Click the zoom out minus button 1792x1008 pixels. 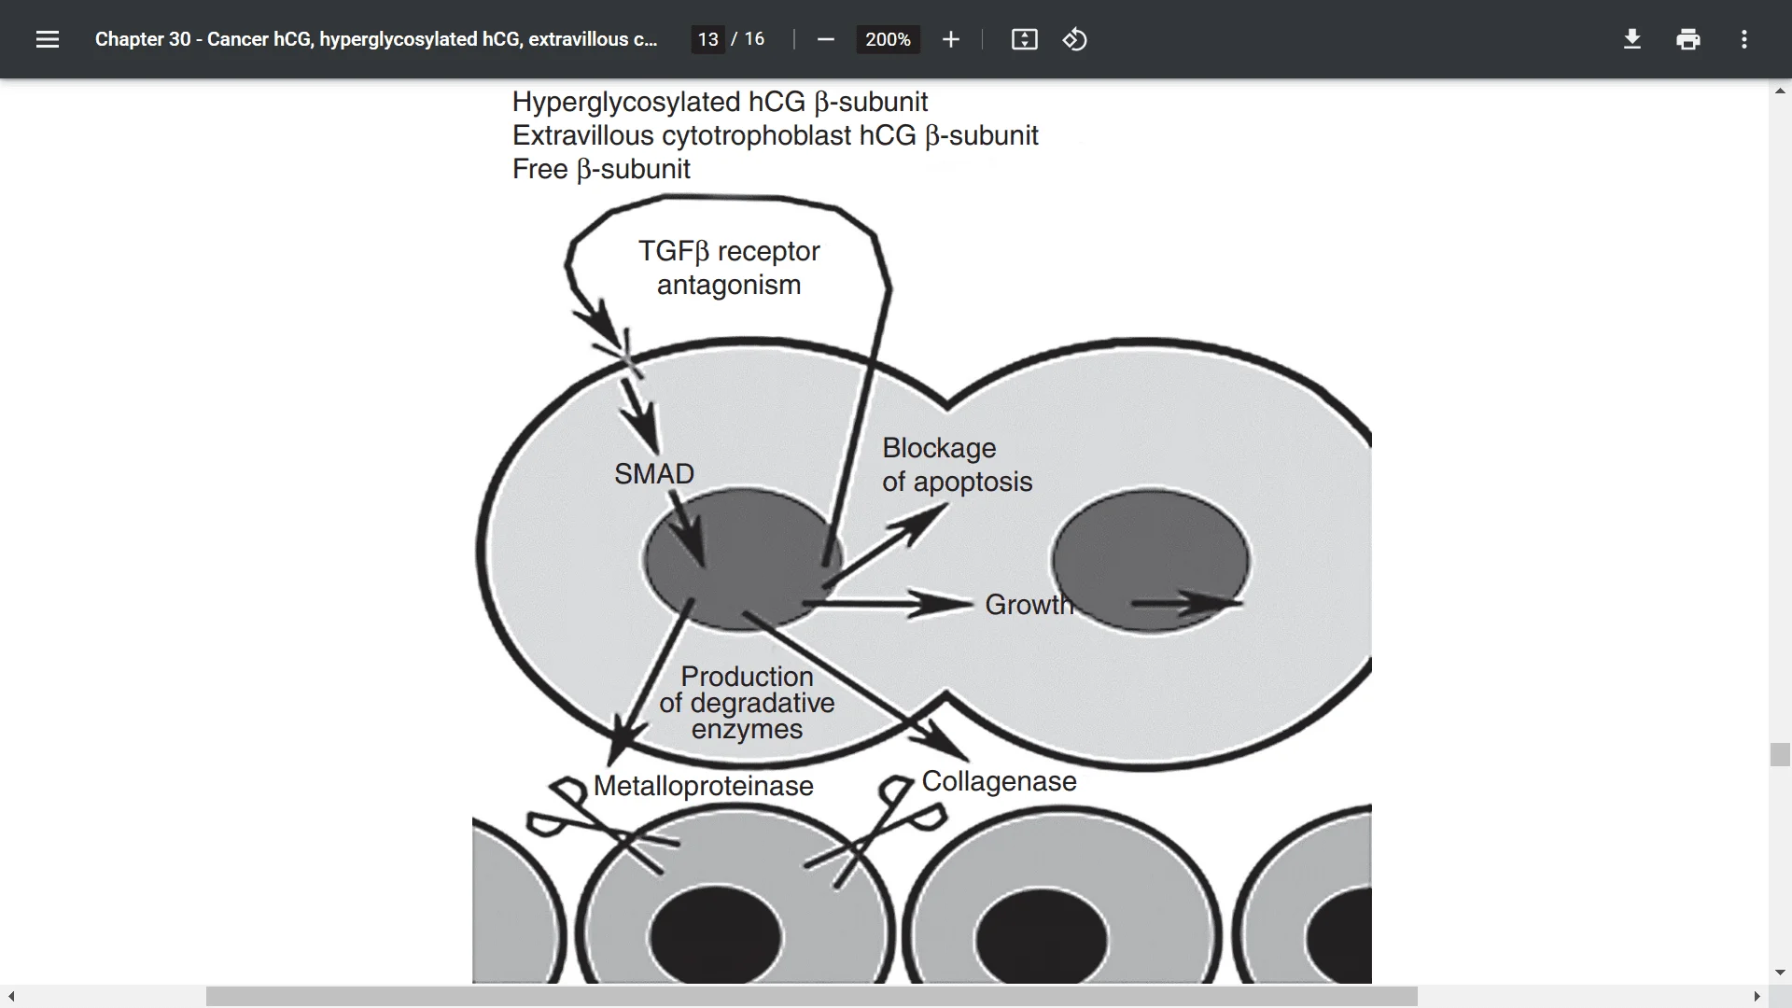[x=825, y=39]
